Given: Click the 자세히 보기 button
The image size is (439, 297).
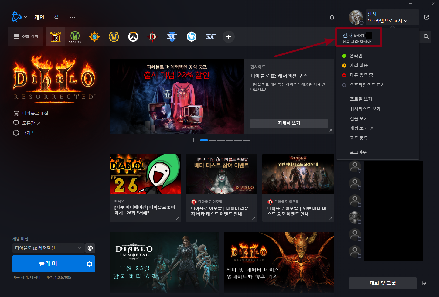Looking at the screenshot, I should click(x=289, y=123).
